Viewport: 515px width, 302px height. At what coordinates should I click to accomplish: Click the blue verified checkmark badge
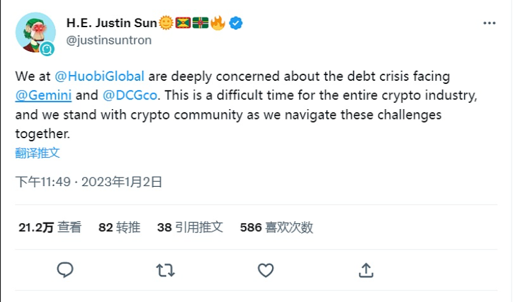(x=236, y=24)
